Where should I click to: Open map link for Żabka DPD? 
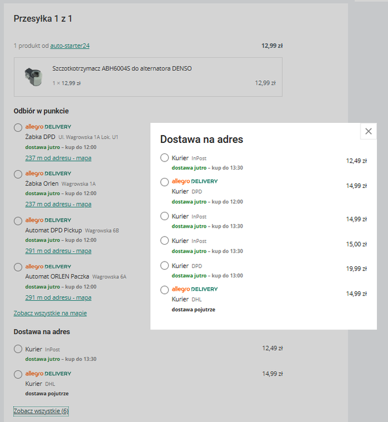pyautogui.click(x=58, y=157)
